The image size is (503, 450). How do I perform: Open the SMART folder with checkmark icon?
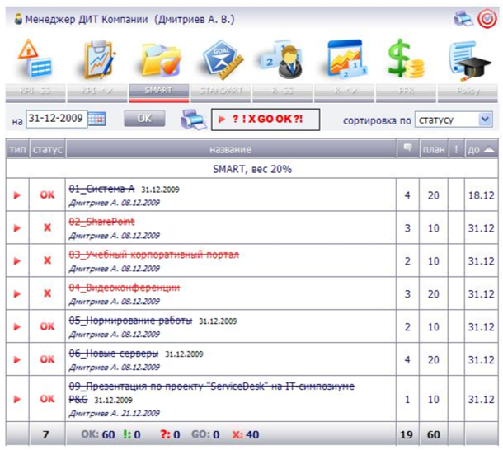(160, 60)
